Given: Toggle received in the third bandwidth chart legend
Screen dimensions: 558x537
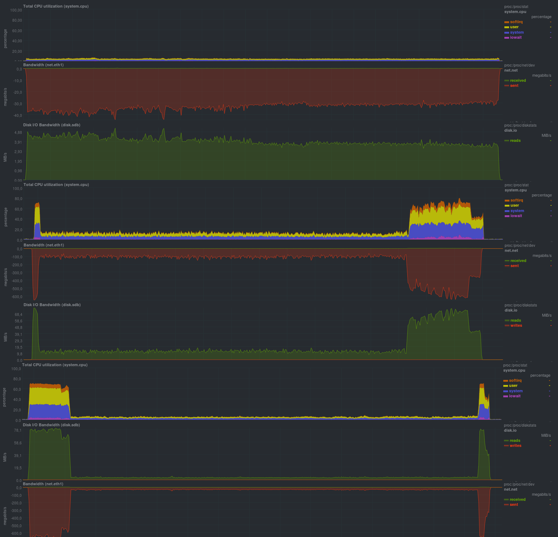Looking at the screenshot, I should click(x=517, y=500).
